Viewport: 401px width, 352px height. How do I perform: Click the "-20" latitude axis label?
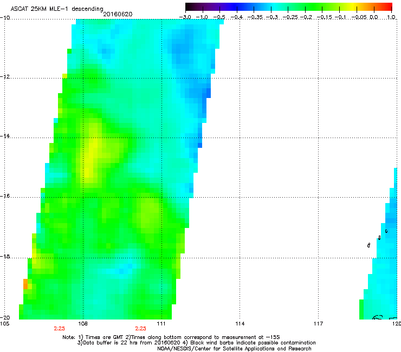point(5,317)
